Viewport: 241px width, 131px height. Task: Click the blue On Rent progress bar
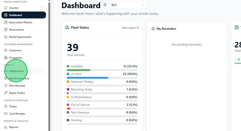tap(87, 78)
